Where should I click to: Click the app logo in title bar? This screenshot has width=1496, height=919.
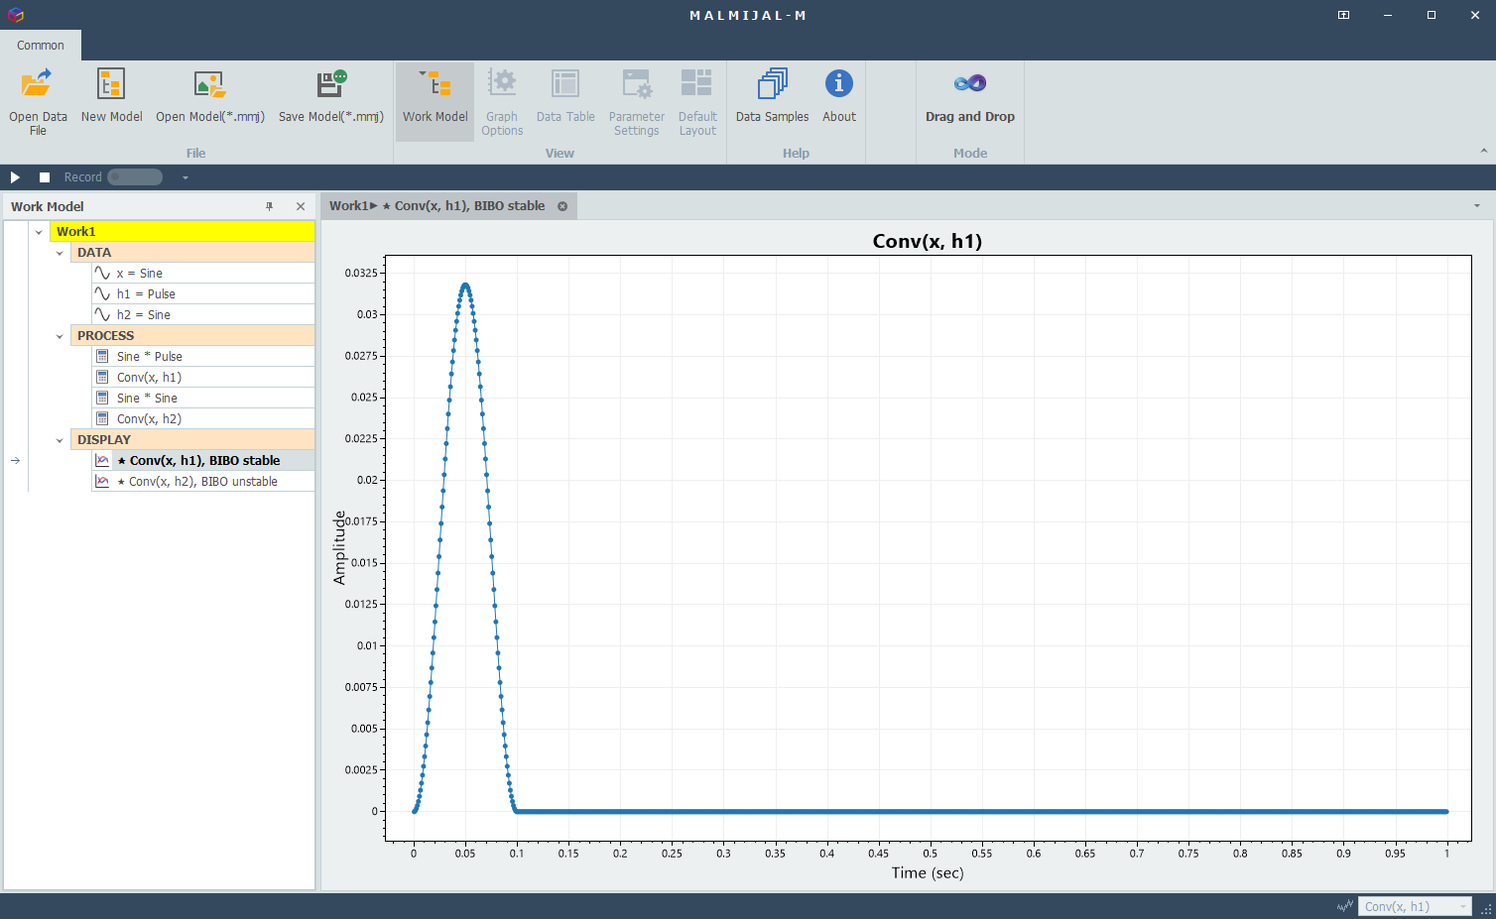click(15, 15)
